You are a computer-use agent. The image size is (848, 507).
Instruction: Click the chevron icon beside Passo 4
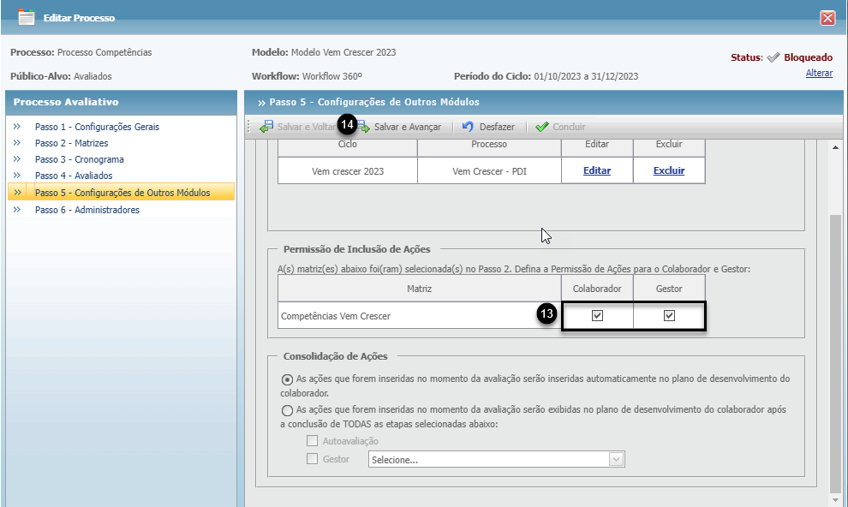17,175
